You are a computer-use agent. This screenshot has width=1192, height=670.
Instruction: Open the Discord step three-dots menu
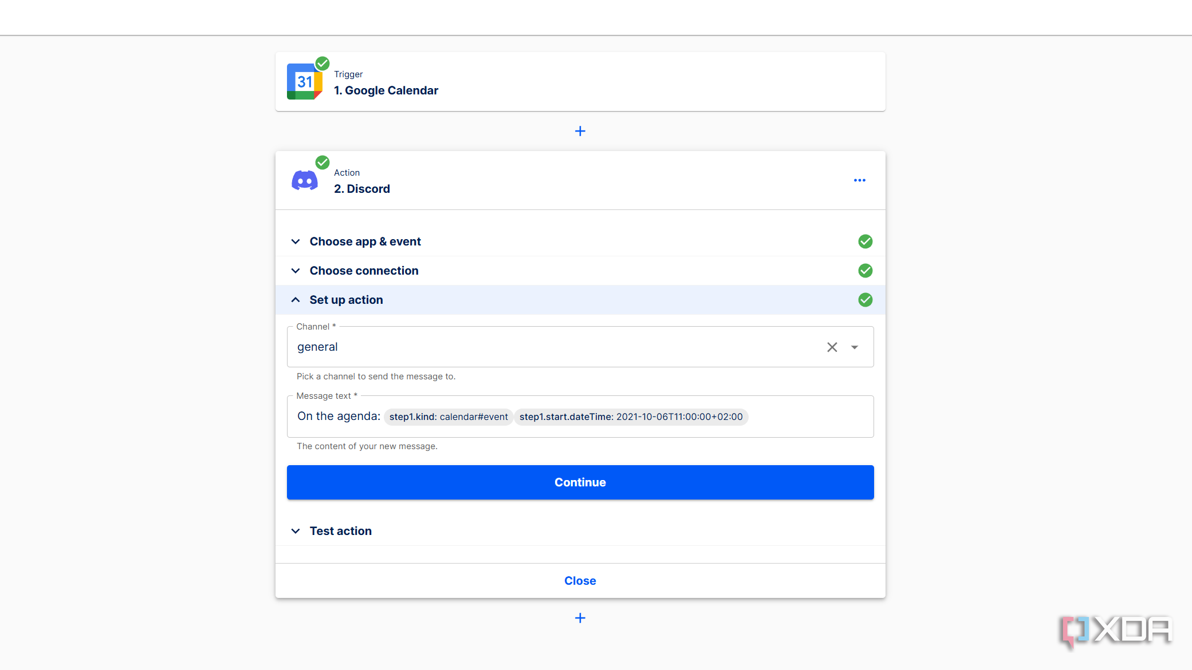tap(859, 180)
